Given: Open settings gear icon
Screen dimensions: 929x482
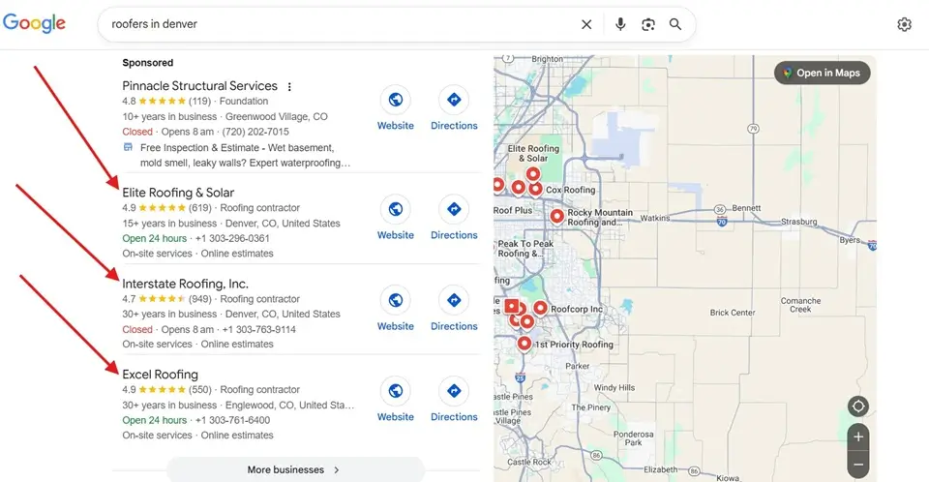Looking at the screenshot, I should pyautogui.click(x=904, y=24).
